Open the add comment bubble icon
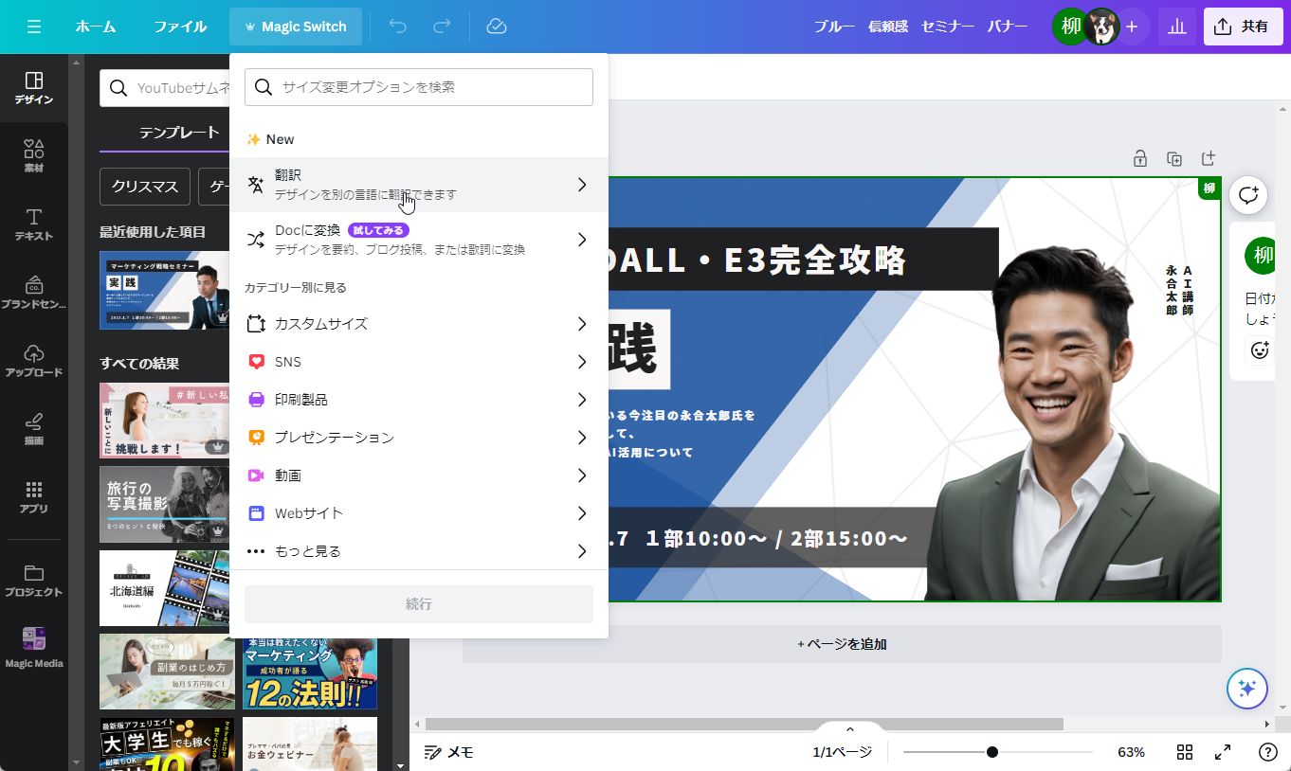This screenshot has height=771, width=1291. pos(1248,195)
